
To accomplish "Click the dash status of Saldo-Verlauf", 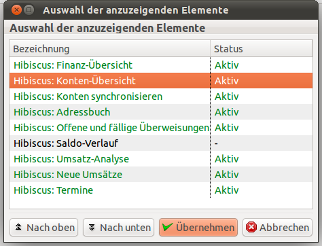I will (216, 143).
